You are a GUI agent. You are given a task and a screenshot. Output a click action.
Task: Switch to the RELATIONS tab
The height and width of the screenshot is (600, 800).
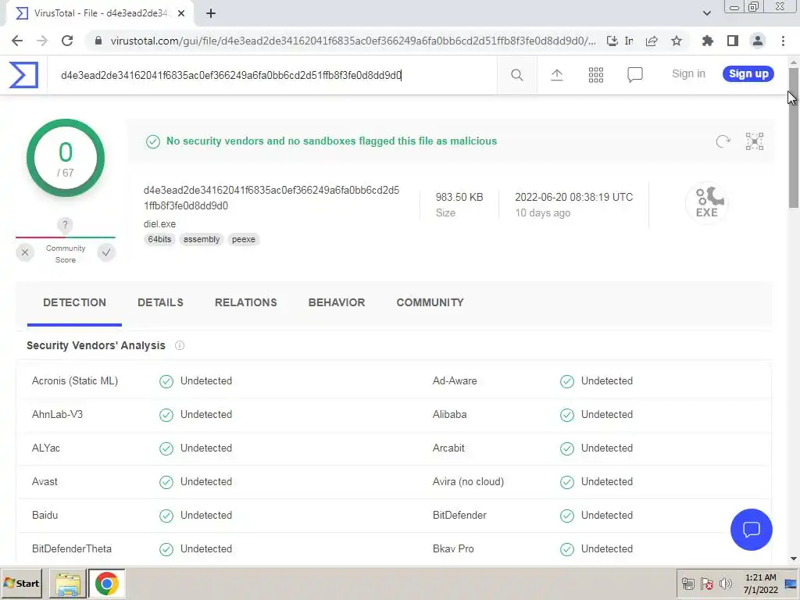[246, 302]
